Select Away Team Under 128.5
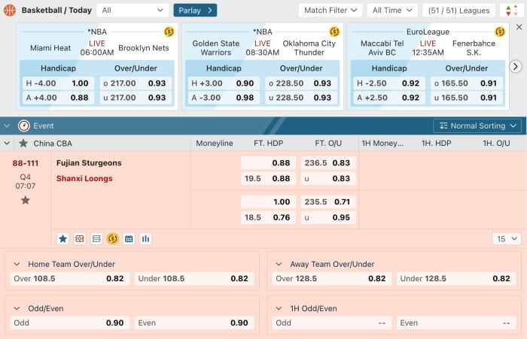Viewport: 527px width, 339px height. pos(456,279)
